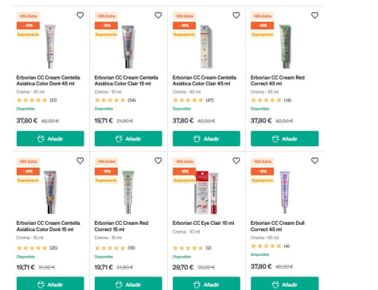Screen dimensions: 378x290
Task: Click heart on Centella Color Clair 45 ml
Action: 236,15
